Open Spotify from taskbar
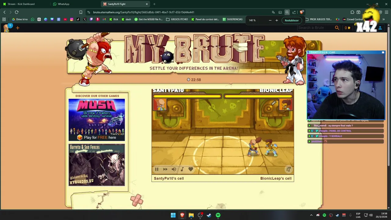The height and width of the screenshot is (220, 391). [218, 215]
